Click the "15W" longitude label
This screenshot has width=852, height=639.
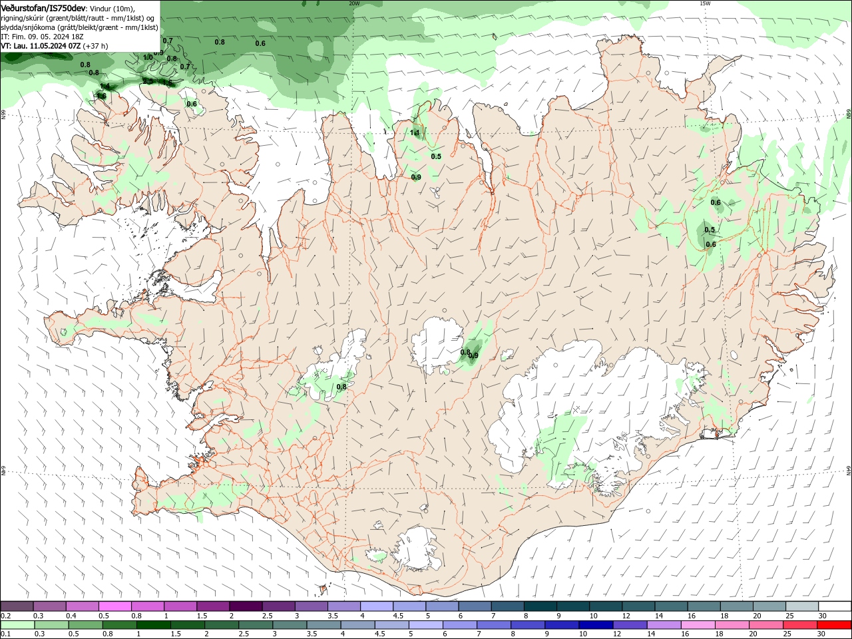(x=705, y=3)
